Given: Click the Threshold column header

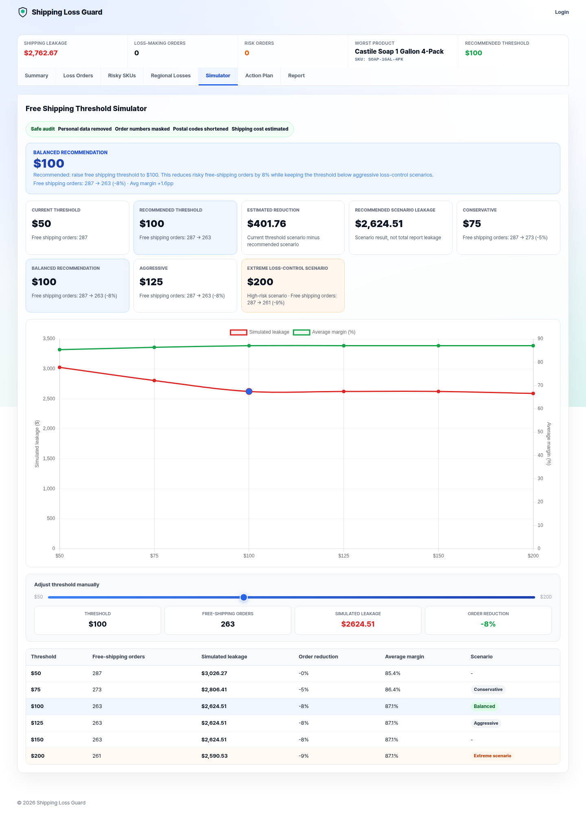Looking at the screenshot, I should (44, 656).
